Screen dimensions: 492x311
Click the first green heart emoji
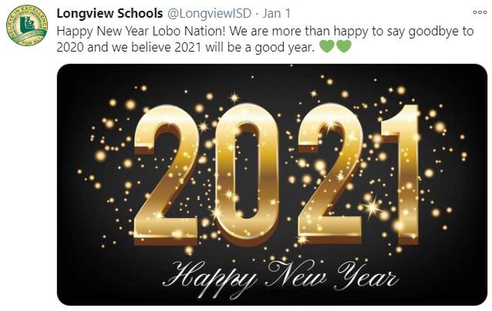[x=327, y=47]
